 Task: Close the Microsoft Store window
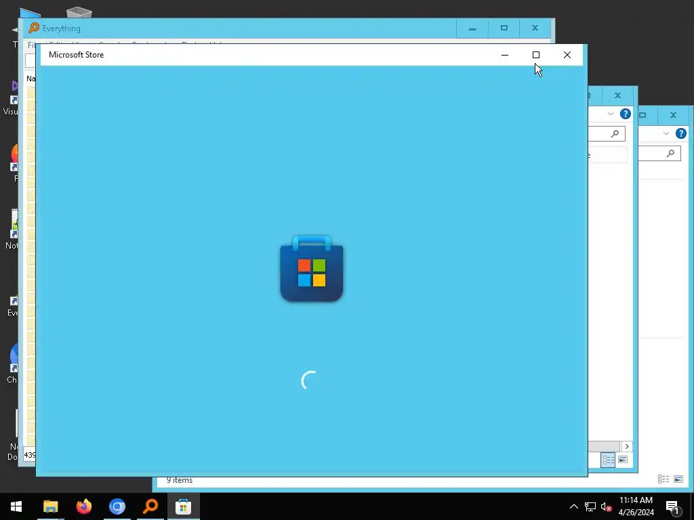coord(567,55)
